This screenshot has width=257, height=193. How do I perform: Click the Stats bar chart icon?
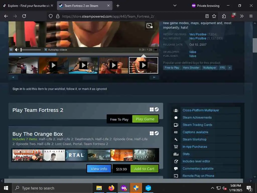(176, 154)
